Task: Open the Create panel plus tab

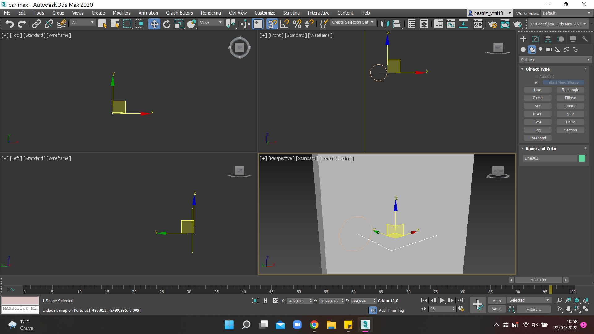Action: pyautogui.click(x=523, y=39)
